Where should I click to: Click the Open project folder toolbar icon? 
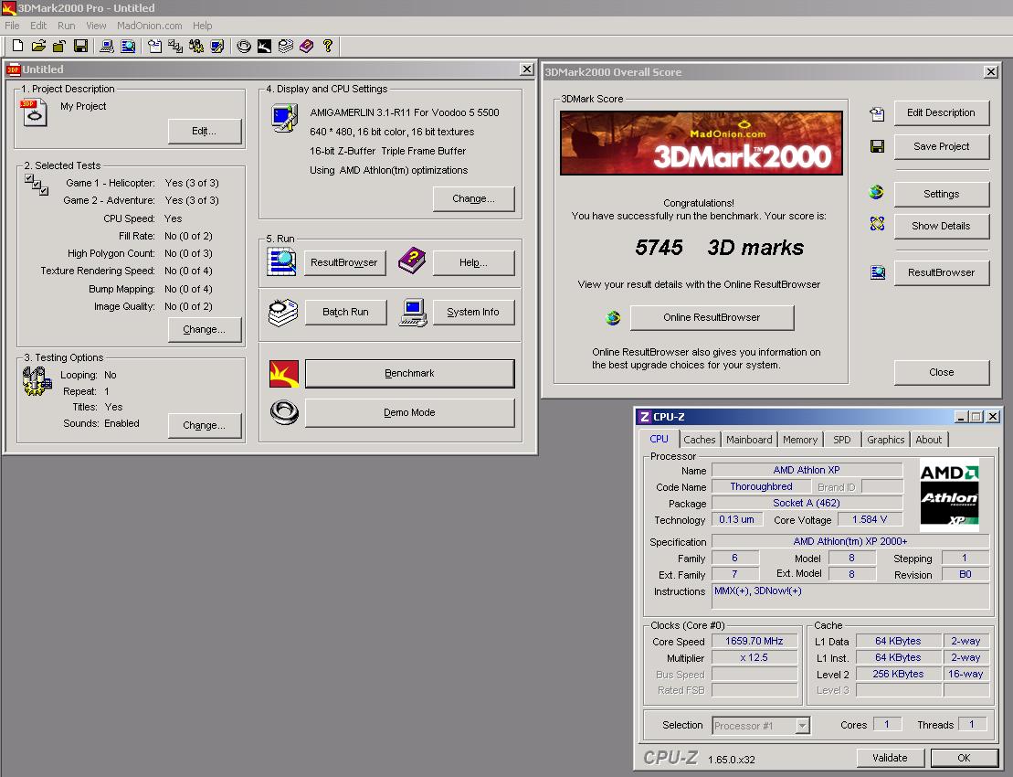38,46
